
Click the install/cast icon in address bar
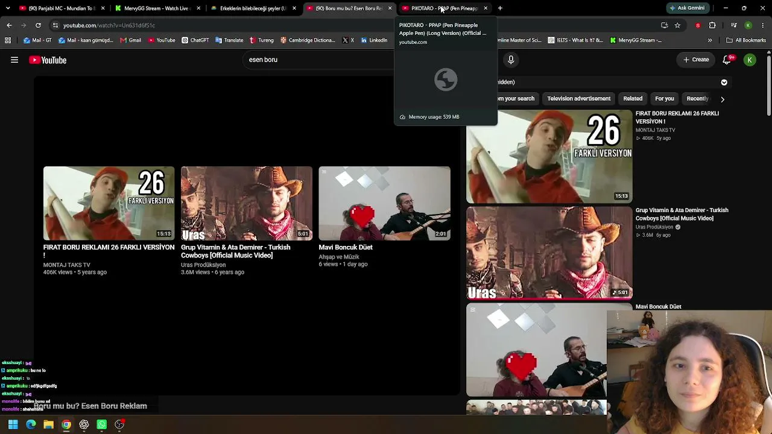pos(664,25)
